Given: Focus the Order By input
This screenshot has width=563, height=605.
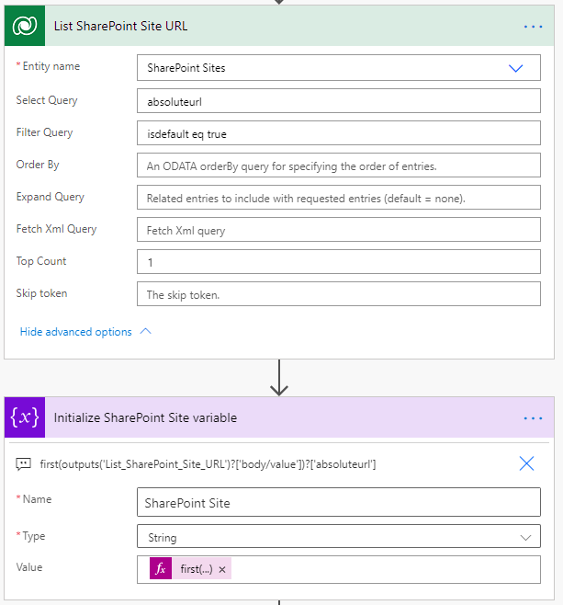Looking at the screenshot, I should [x=338, y=166].
